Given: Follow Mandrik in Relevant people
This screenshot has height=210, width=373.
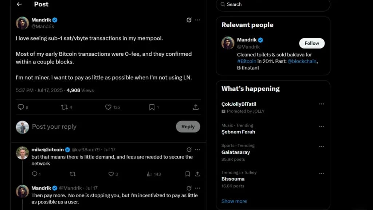Looking at the screenshot, I should (x=312, y=43).
